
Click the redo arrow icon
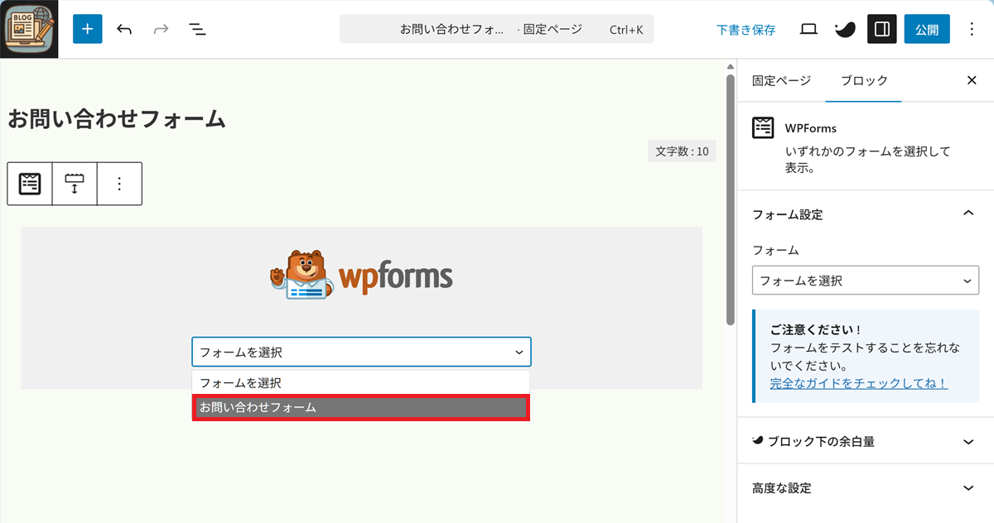pos(161,30)
